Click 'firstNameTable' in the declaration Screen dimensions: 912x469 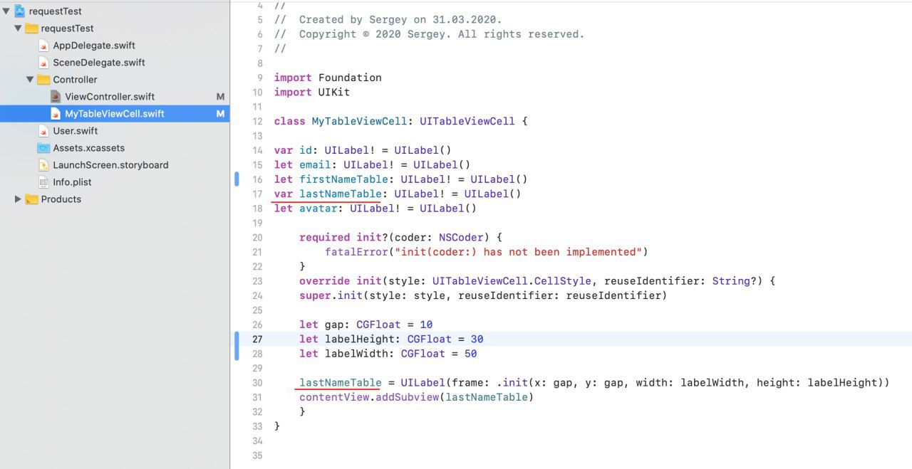pyautogui.click(x=343, y=179)
